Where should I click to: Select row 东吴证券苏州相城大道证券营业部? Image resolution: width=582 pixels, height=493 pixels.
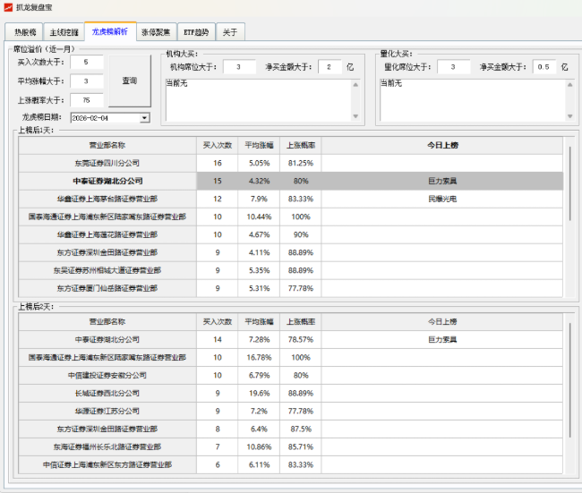point(107,270)
